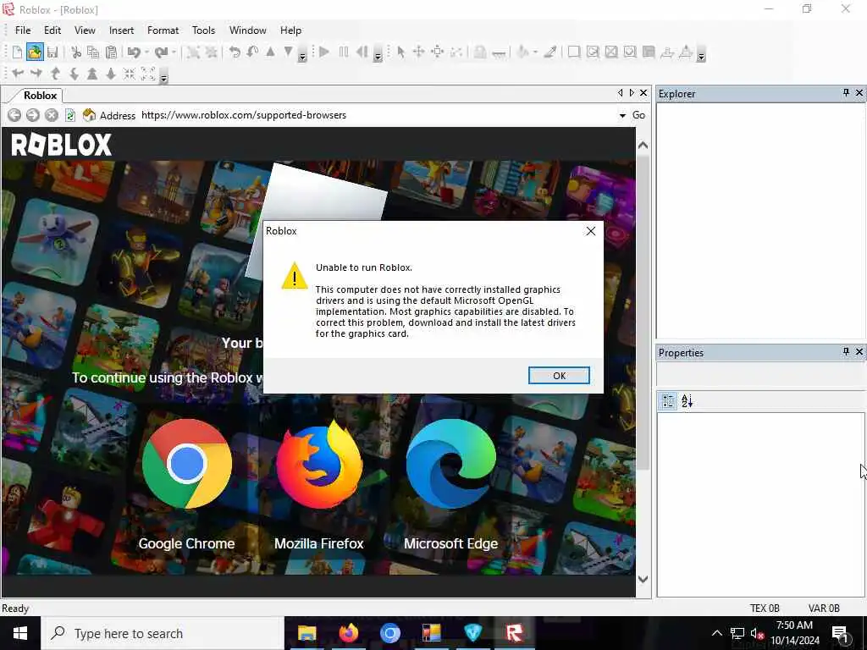Click the rotate counterclockwise toolbar icon
The width and height of the screenshot is (867, 650).
[235, 52]
